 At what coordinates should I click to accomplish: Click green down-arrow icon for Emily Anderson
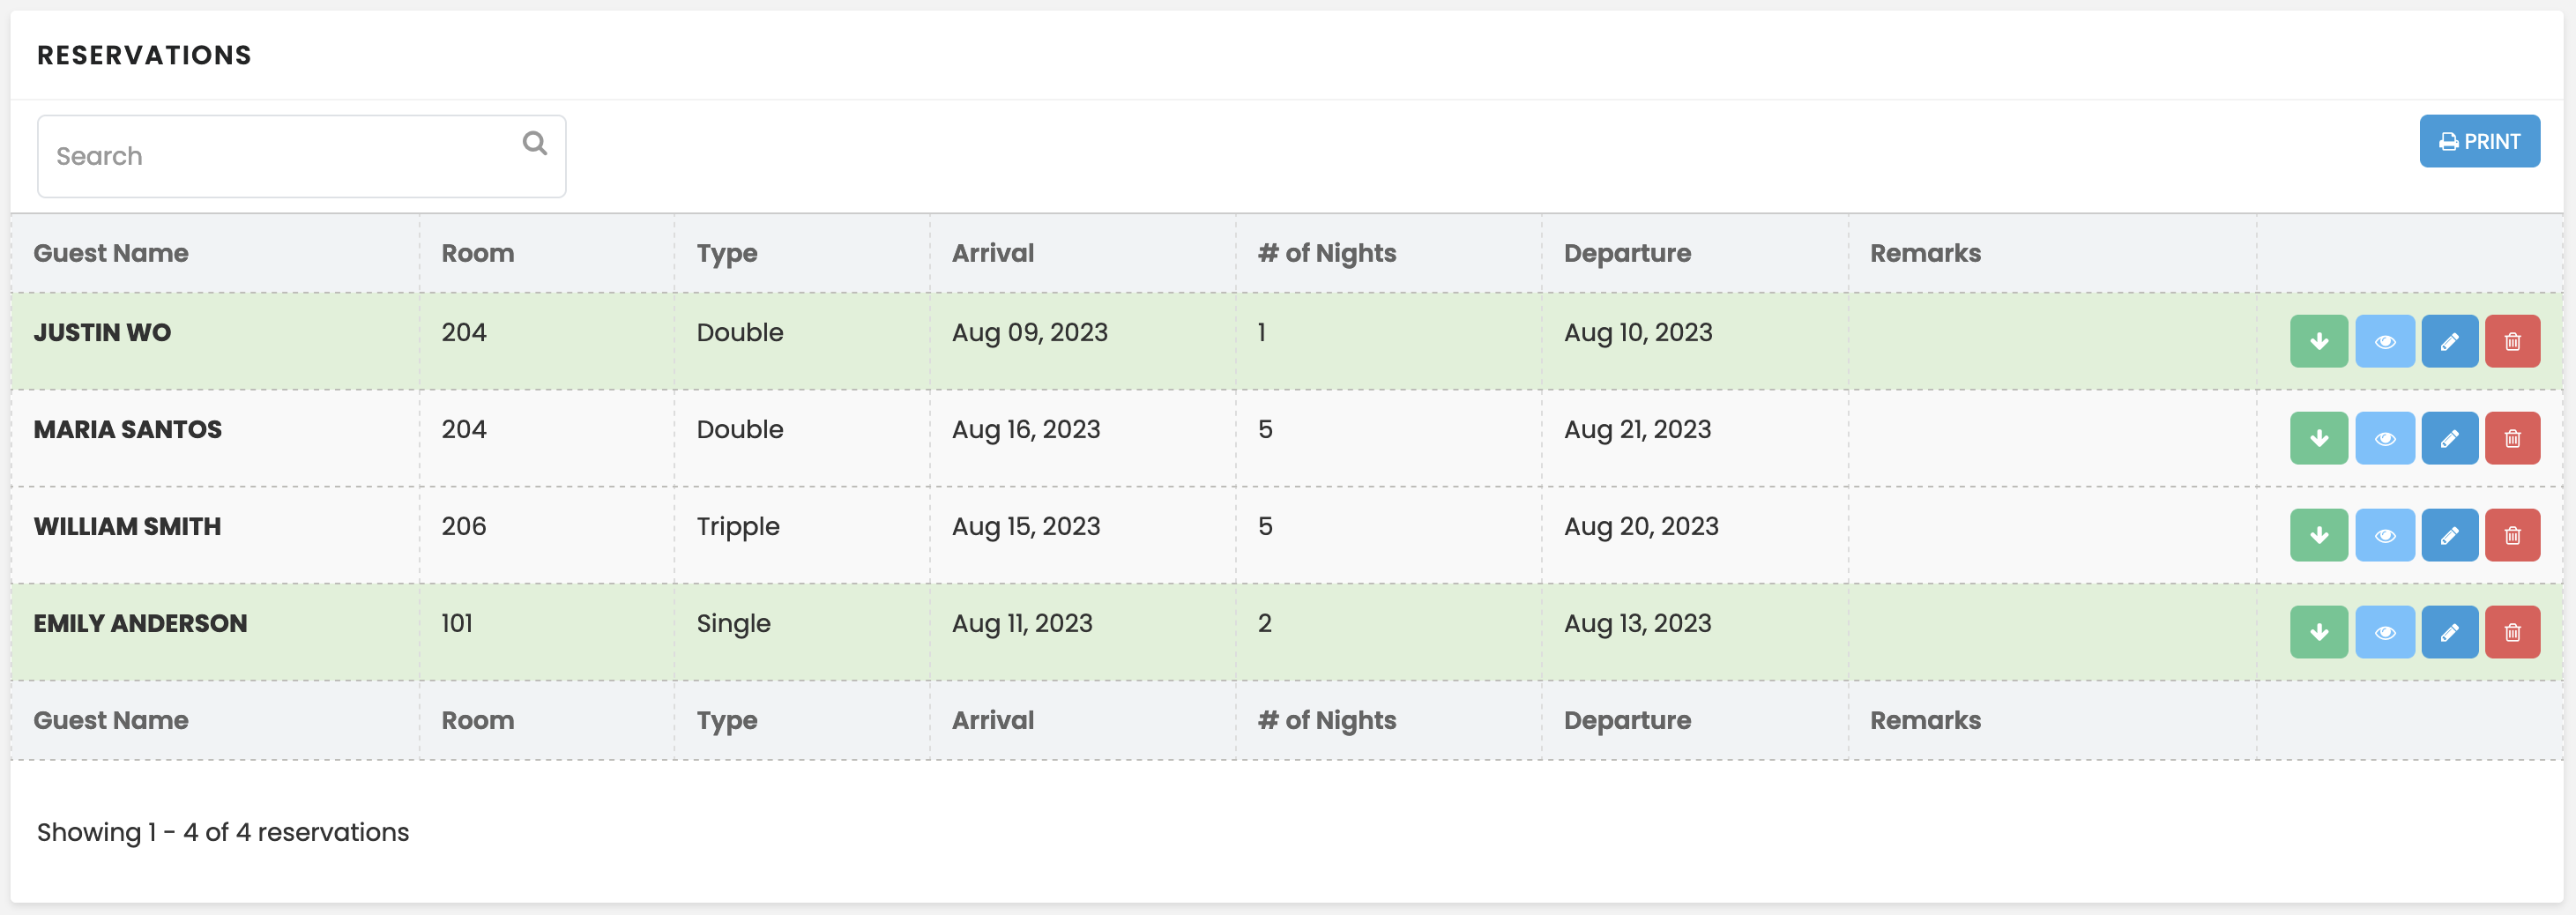point(2318,632)
